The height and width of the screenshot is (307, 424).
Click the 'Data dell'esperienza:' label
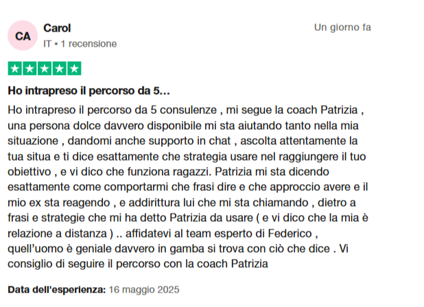click(x=56, y=290)
